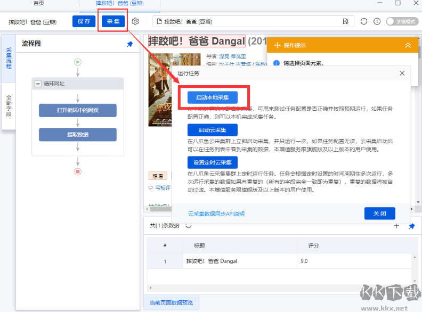The width and height of the screenshot is (422, 312).
Task: Select the 全部字段 side tab
Action: (x=9, y=106)
